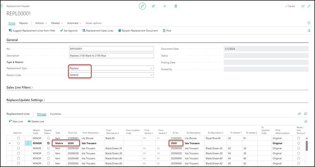Toggle Expand Matrix checkbox on Matrix row

[x=48, y=143]
